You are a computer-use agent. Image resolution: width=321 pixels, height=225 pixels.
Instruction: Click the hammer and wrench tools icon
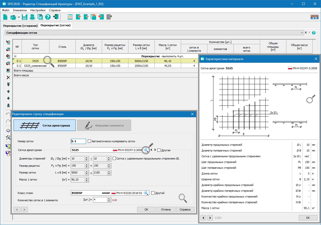point(8,137)
